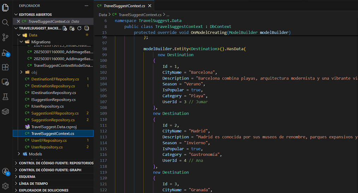This screenshot has width=358, height=193.
Task: Expand the ESQUEMA panel
Action: [x=53, y=176]
